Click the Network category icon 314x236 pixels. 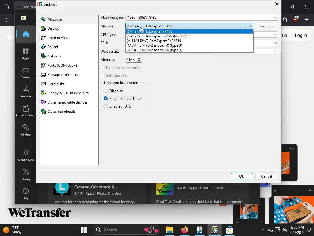coord(43,56)
